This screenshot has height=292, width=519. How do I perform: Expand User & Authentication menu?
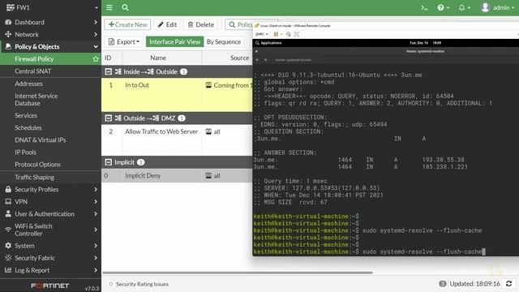(x=50, y=214)
